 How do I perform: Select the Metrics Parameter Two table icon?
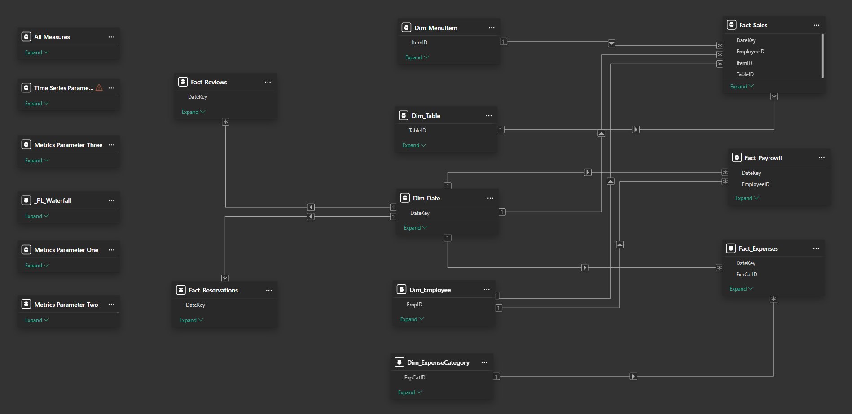(x=26, y=305)
